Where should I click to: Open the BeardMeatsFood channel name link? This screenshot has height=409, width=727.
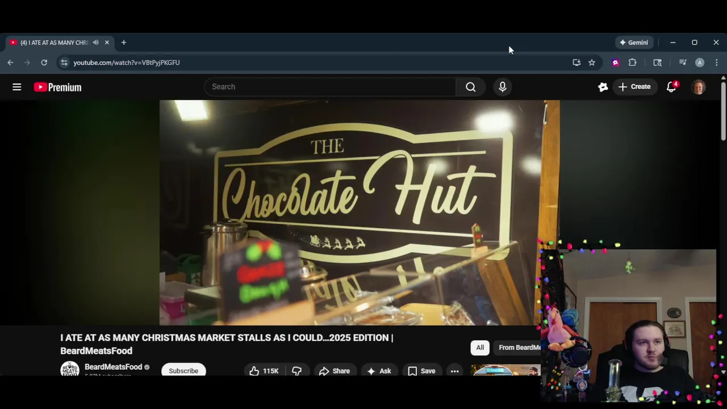click(x=113, y=367)
